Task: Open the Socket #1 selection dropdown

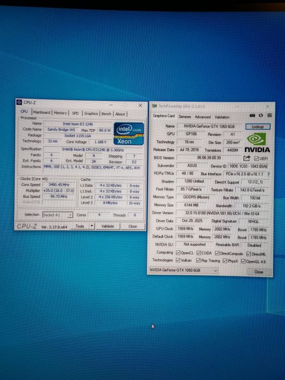Action: (x=58, y=215)
